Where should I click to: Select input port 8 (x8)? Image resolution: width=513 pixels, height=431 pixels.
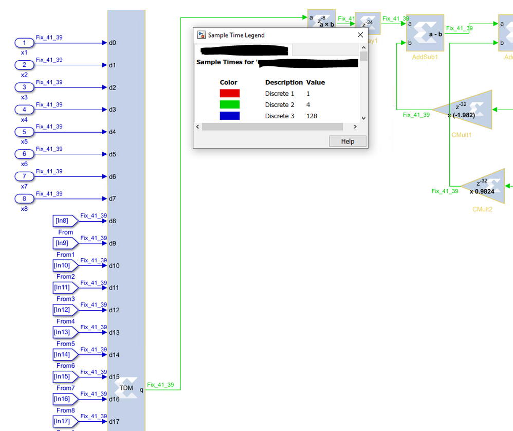(x=24, y=199)
